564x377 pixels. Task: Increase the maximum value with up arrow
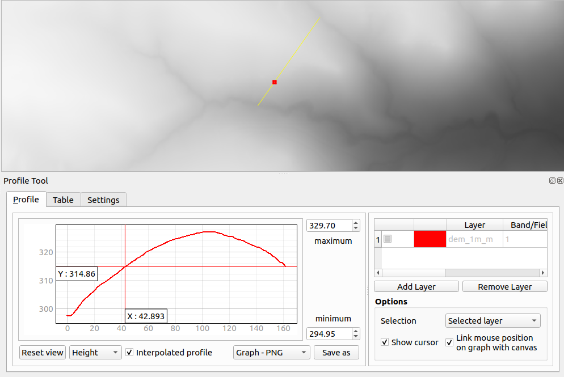pyautogui.click(x=356, y=223)
